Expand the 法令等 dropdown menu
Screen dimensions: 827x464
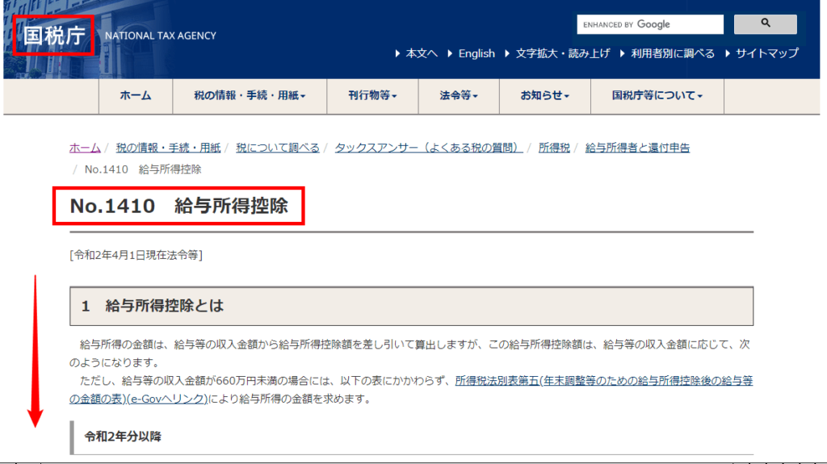(x=459, y=96)
